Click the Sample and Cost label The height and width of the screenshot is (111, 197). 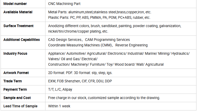pyautogui.click(x=17, y=98)
